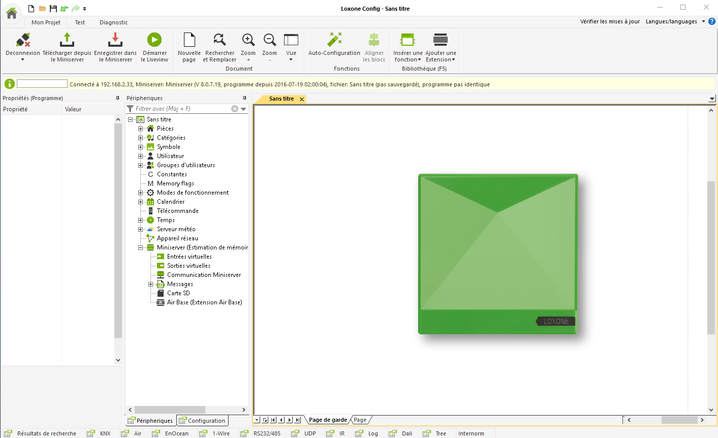Select Communication Miniserver item

click(204, 275)
